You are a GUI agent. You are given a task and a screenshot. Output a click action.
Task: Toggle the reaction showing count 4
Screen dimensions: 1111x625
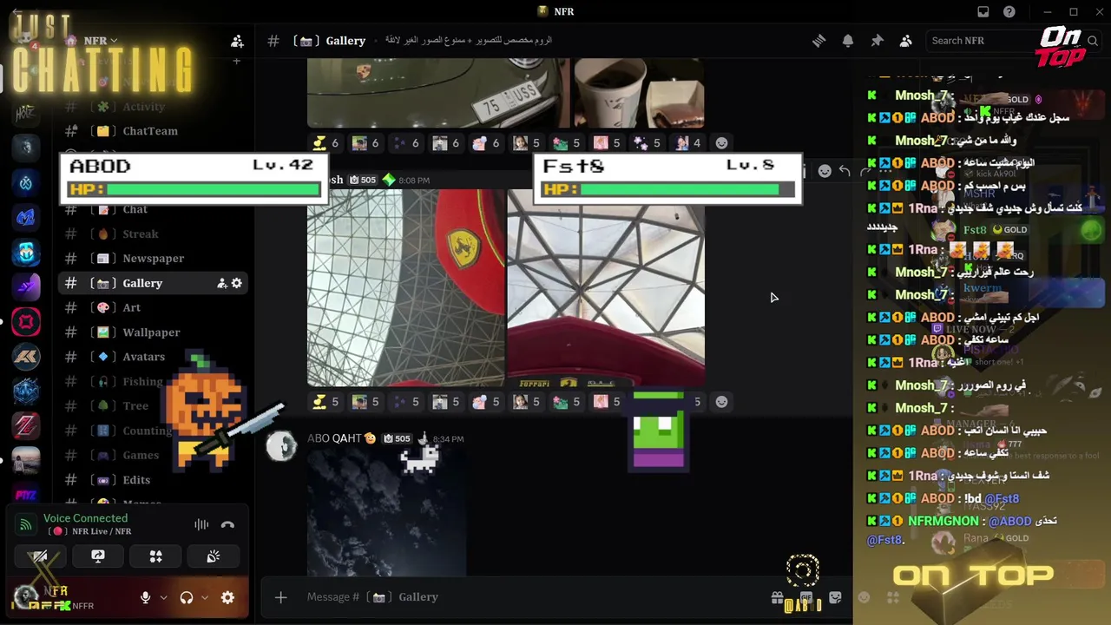click(x=687, y=143)
